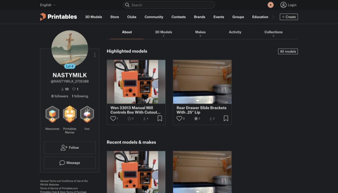Image resolution: width=338 pixels, height=193 pixels.
Task: Bookmark the Wen 33013 Manual Mill model
Action: pyautogui.click(x=160, y=119)
